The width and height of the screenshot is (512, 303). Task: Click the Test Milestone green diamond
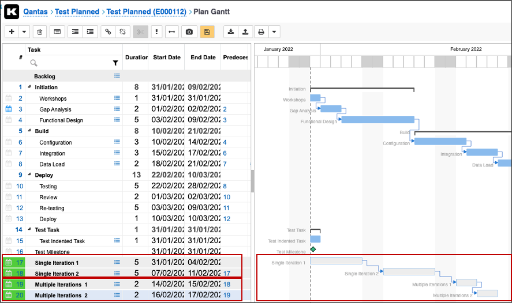(313, 249)
